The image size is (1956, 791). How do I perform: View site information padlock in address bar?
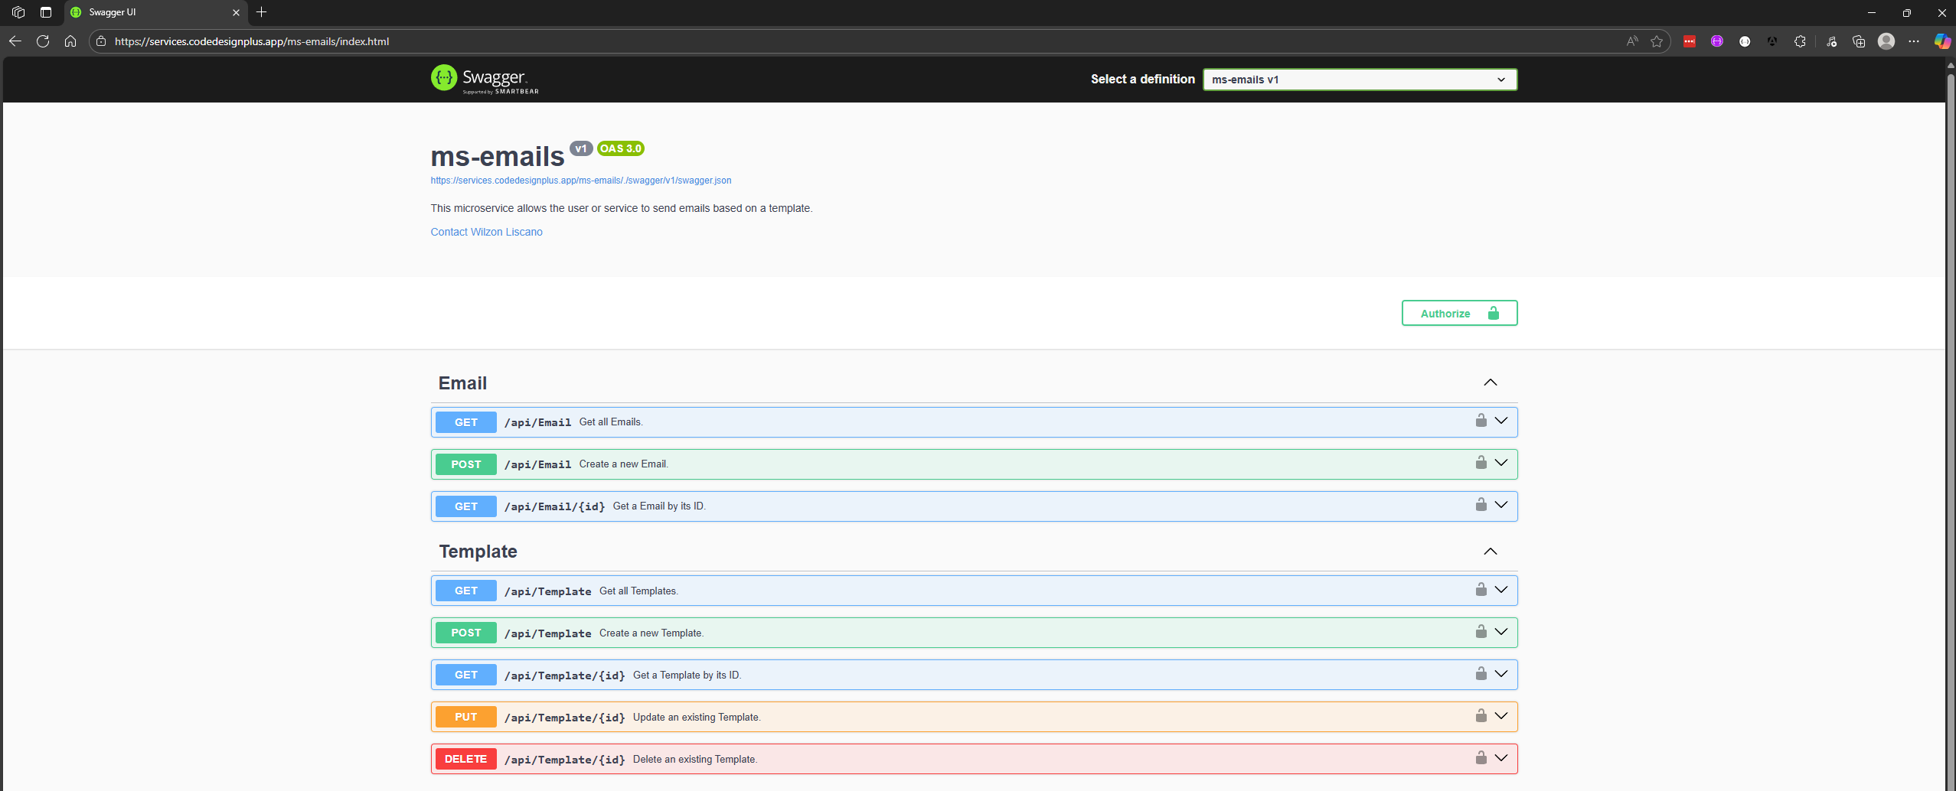(101, 41)
